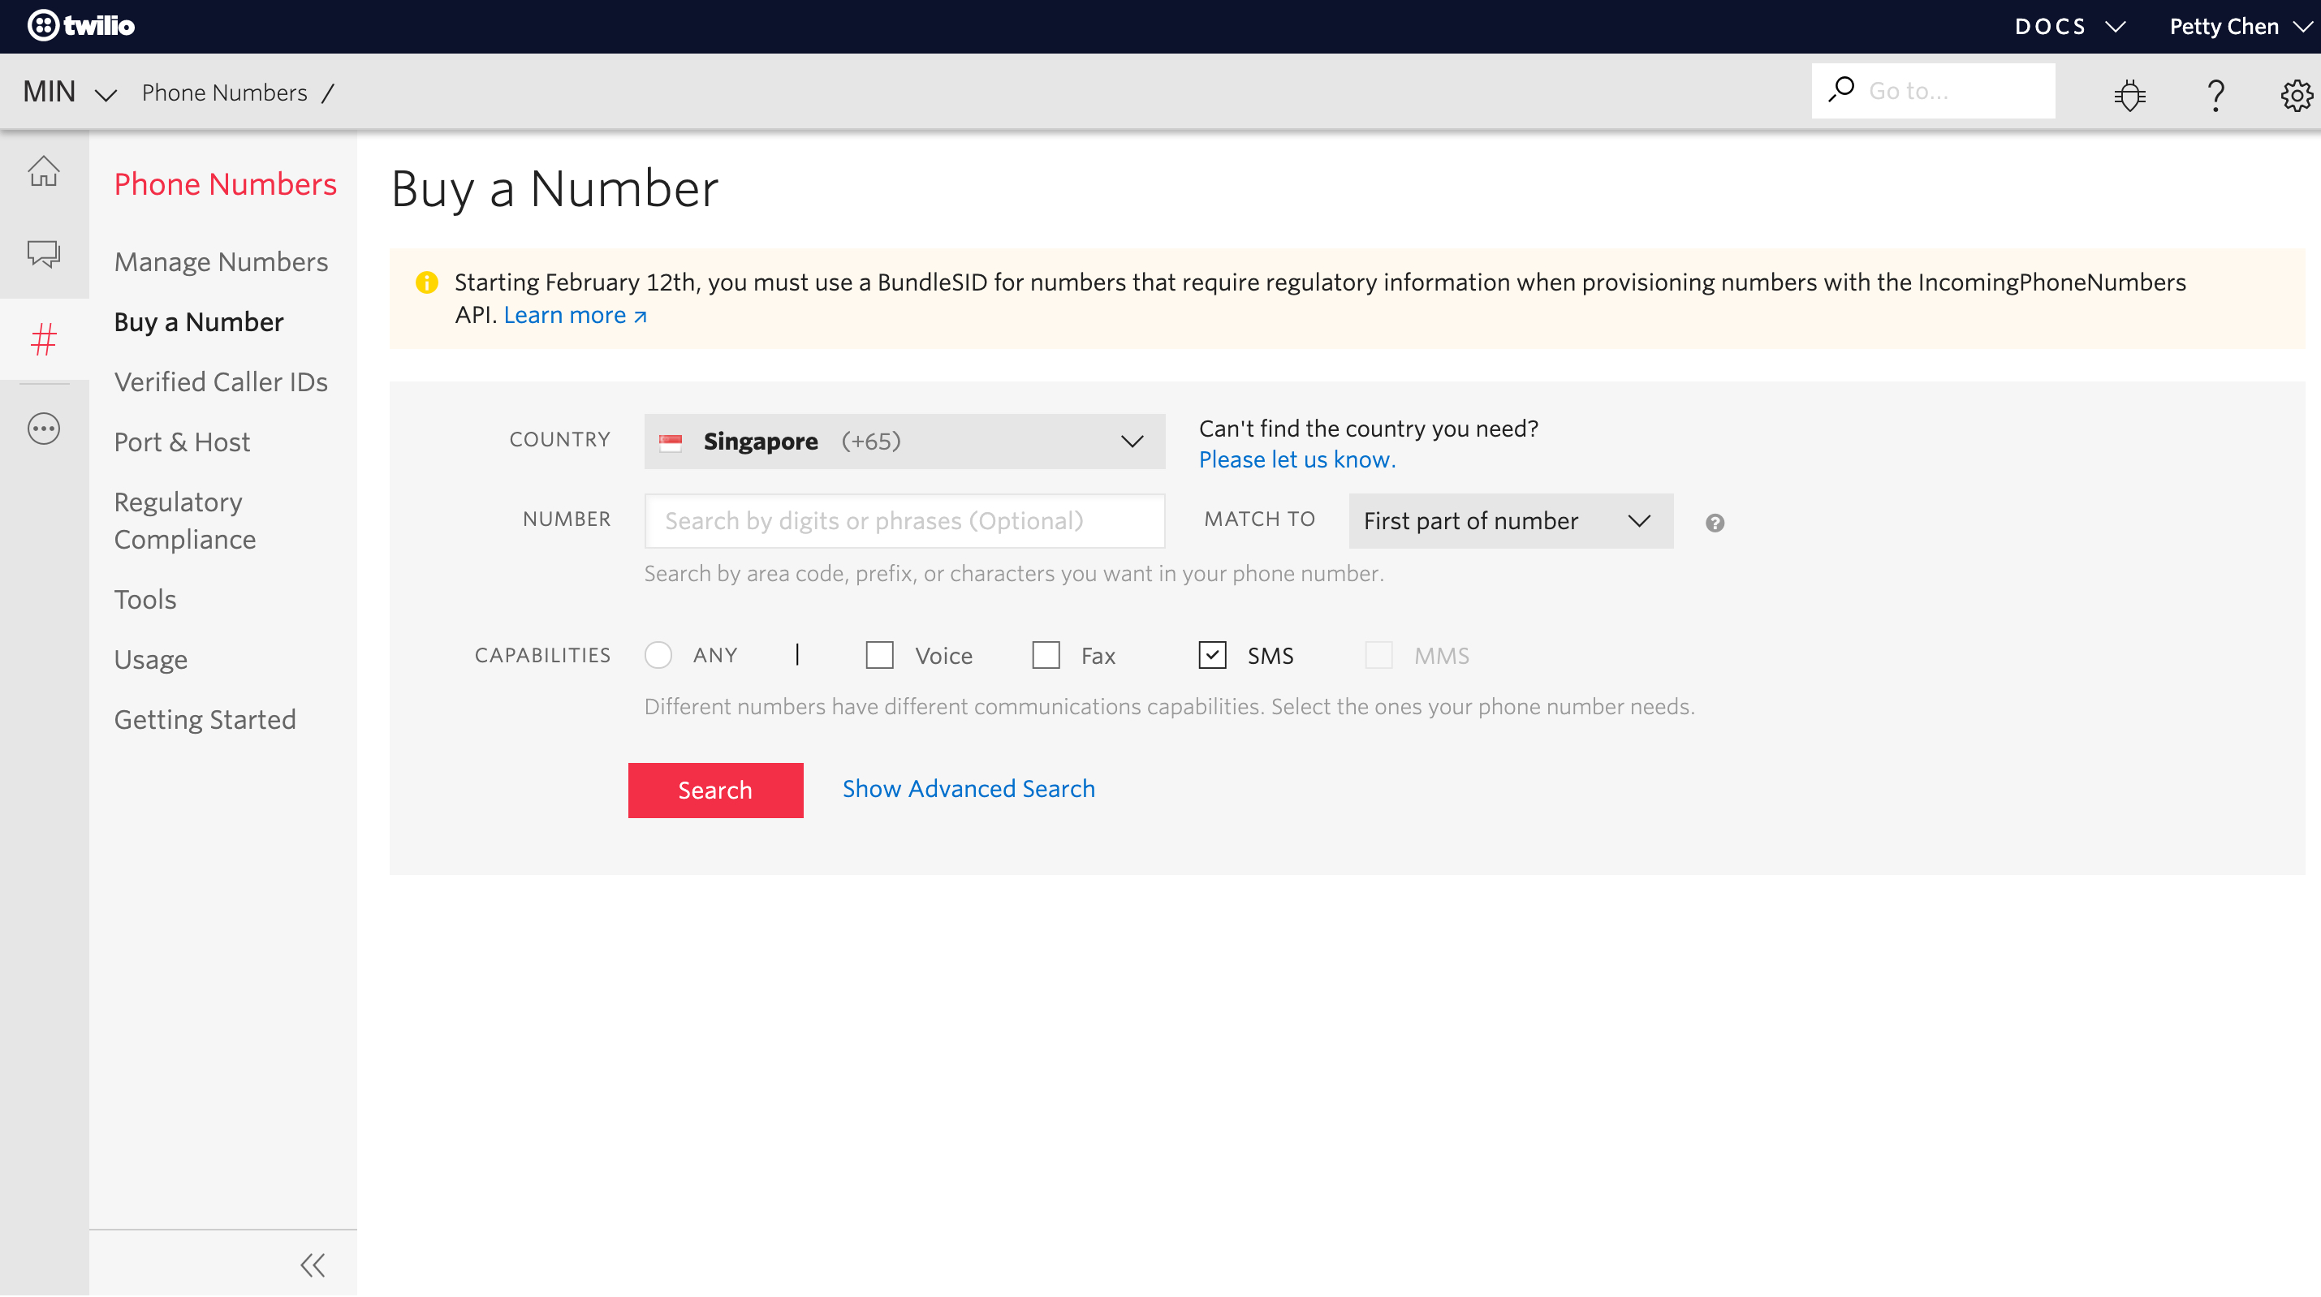Open the All Products ellipsis icon

pos(43,429)
